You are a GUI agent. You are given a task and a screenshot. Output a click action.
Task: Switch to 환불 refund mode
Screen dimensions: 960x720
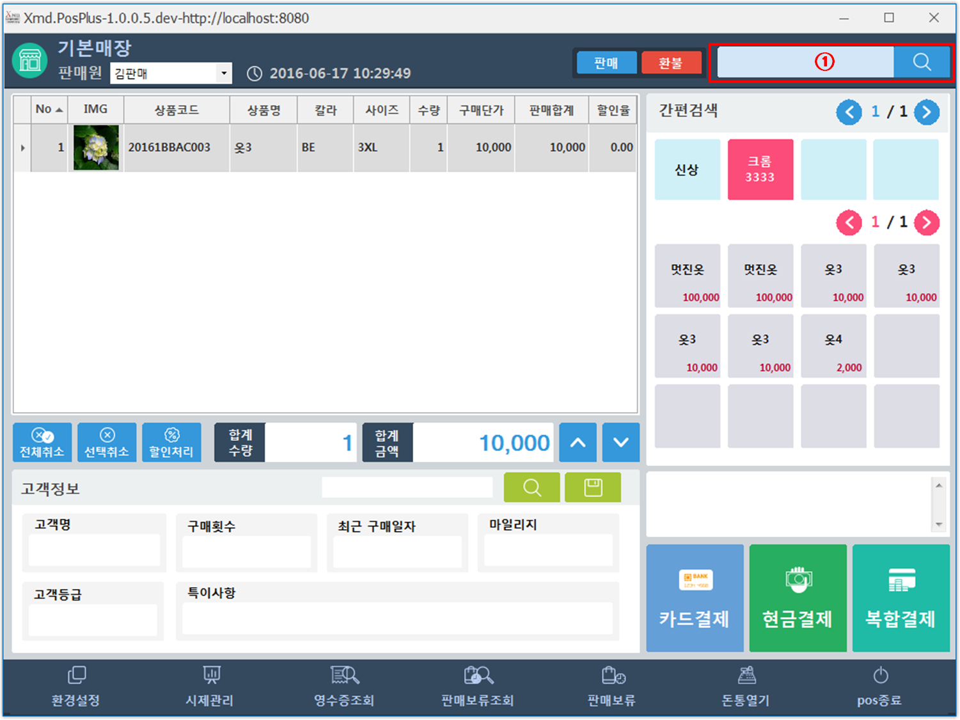tap(671, 63)
